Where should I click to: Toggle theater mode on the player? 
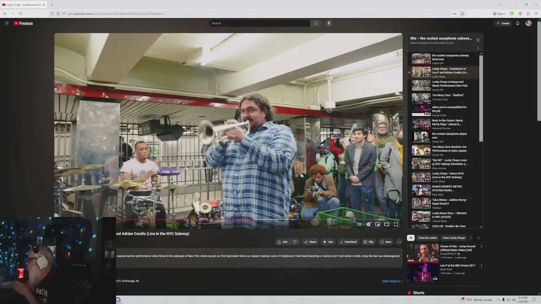pyautogui.click(x=386, y=224)
